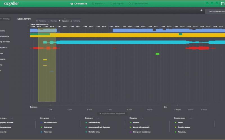The image size is (225, 140).
Task: Click the green violation marker on the timeline
Action: click(x=157, y=54)
